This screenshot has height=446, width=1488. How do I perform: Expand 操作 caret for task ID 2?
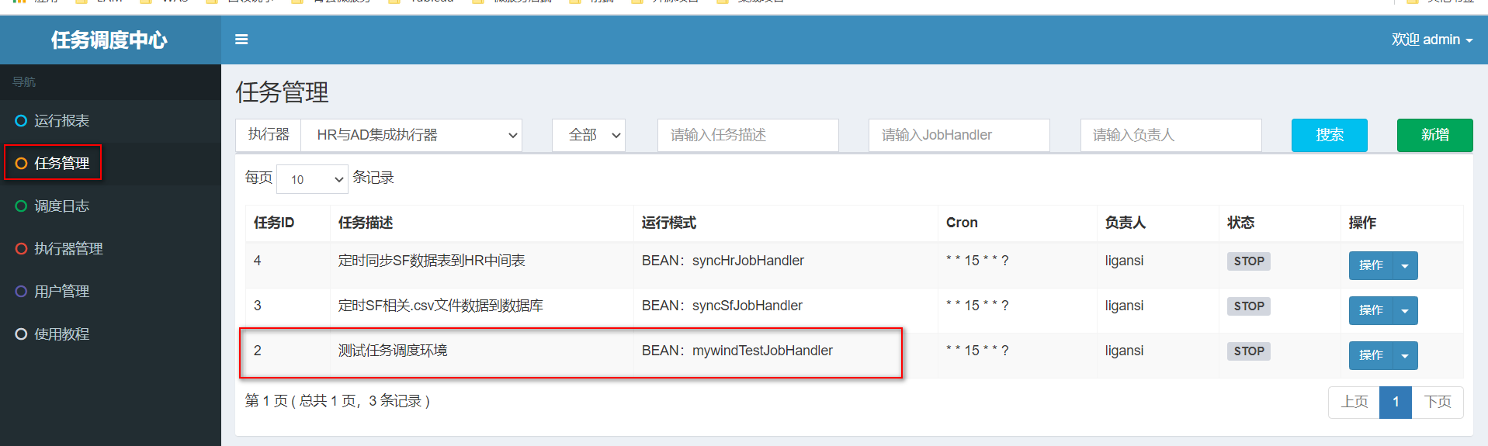tap(1405, 355)
